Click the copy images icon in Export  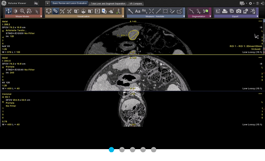[231, 11]
